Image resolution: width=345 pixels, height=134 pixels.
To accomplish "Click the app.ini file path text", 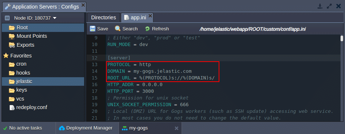I will coord(253,29).
